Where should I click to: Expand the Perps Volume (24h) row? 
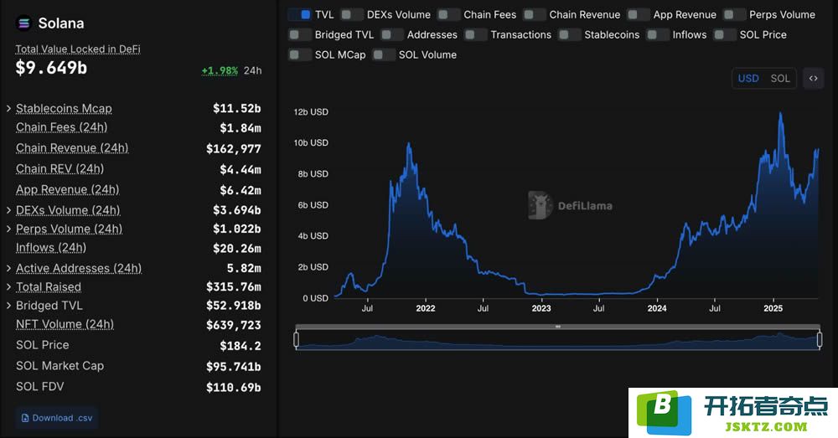tap(8, 229)
